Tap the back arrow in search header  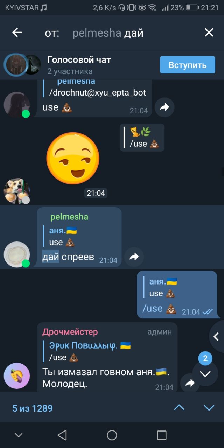click(17, 33)
